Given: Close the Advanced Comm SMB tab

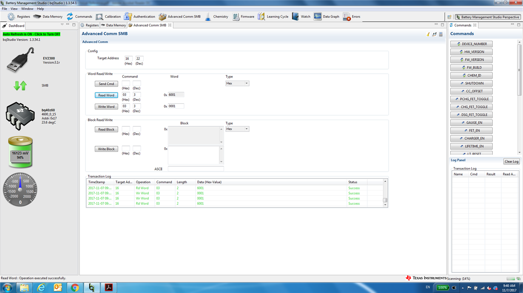Looking at the screenshot, I should [x=170, y=25].
